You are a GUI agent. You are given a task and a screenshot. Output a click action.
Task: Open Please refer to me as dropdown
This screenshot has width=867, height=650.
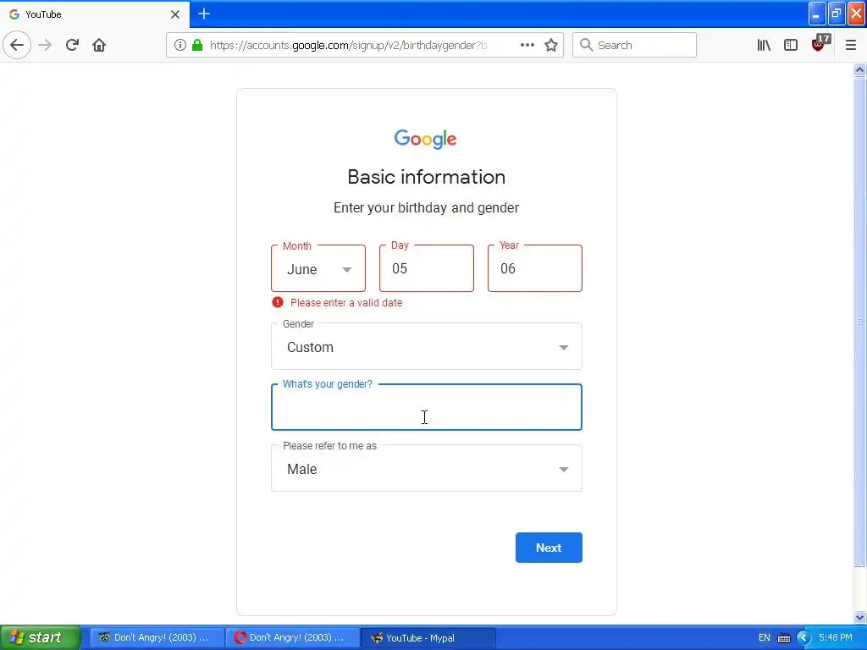point(427,469)
